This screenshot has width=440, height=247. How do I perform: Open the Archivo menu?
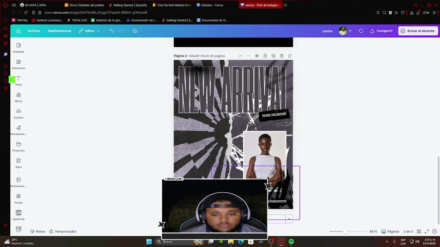(x=34, y=31)
